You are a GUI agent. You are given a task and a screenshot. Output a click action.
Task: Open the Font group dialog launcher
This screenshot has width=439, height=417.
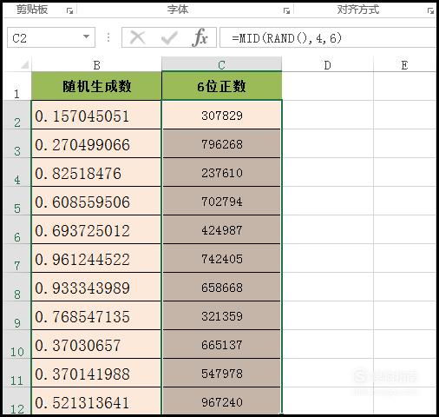286,11
